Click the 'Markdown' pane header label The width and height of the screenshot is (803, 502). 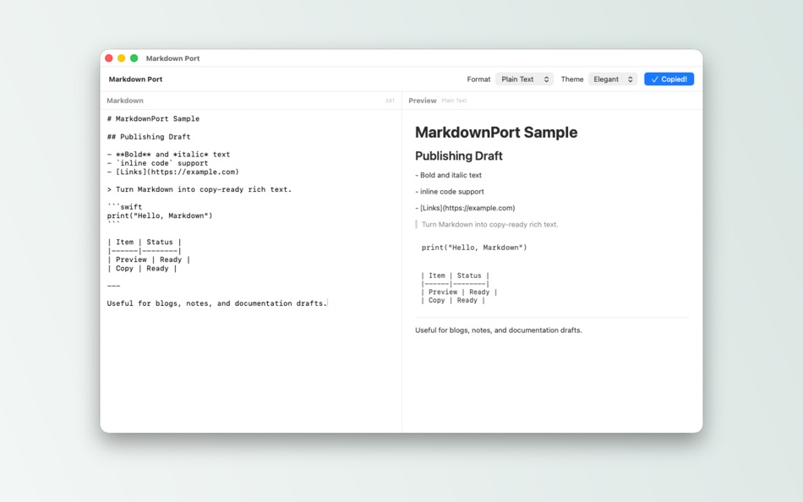tap(125, 101)
